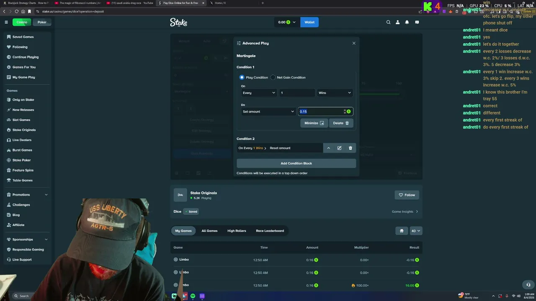Select the Net Gain Condition radio button
Screen dimensions: 536x301
coord(273,77)
